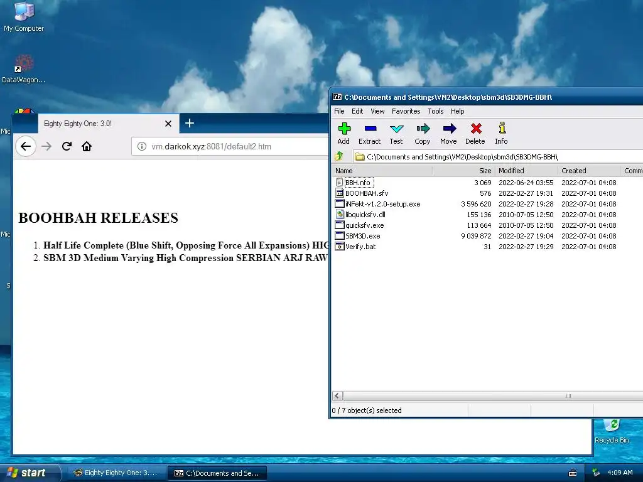This screenshot has width=643, height=482.
Task: Select the BOOHBAH.sfv file icon
Action: [339, 193]
